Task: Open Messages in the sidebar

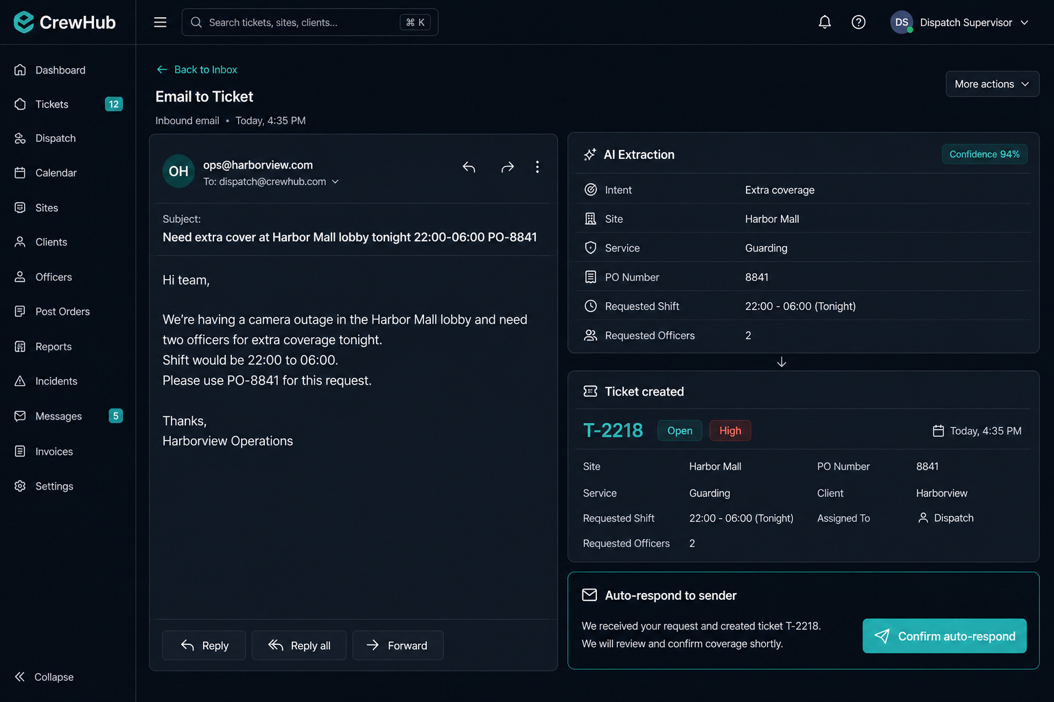Action: (68, 416)
